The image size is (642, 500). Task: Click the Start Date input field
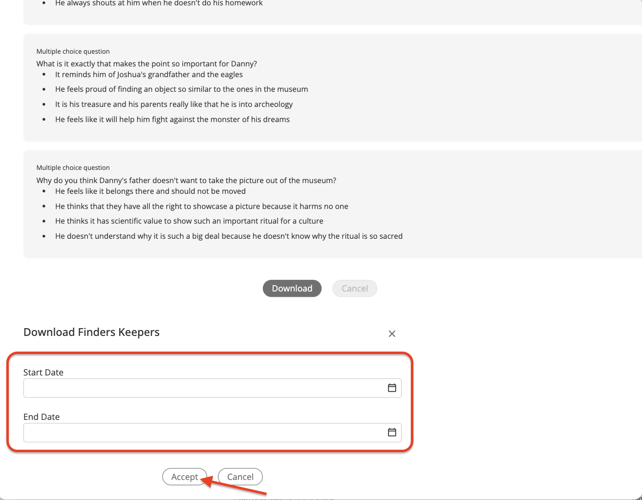point(212,388)
